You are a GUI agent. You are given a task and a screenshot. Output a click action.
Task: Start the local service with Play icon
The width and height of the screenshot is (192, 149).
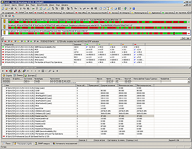[x=3, y=71]
